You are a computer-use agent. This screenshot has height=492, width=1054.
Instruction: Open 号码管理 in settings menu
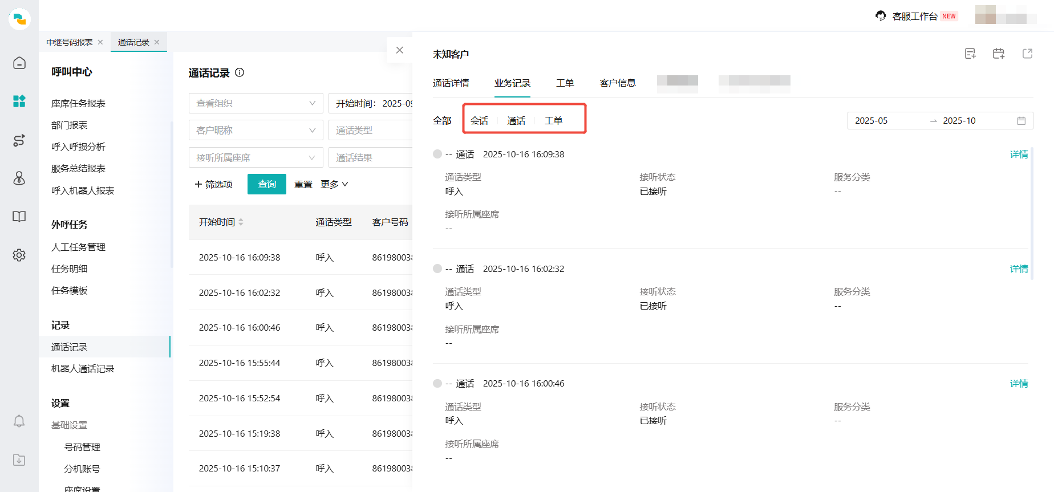tap(82, 447)
